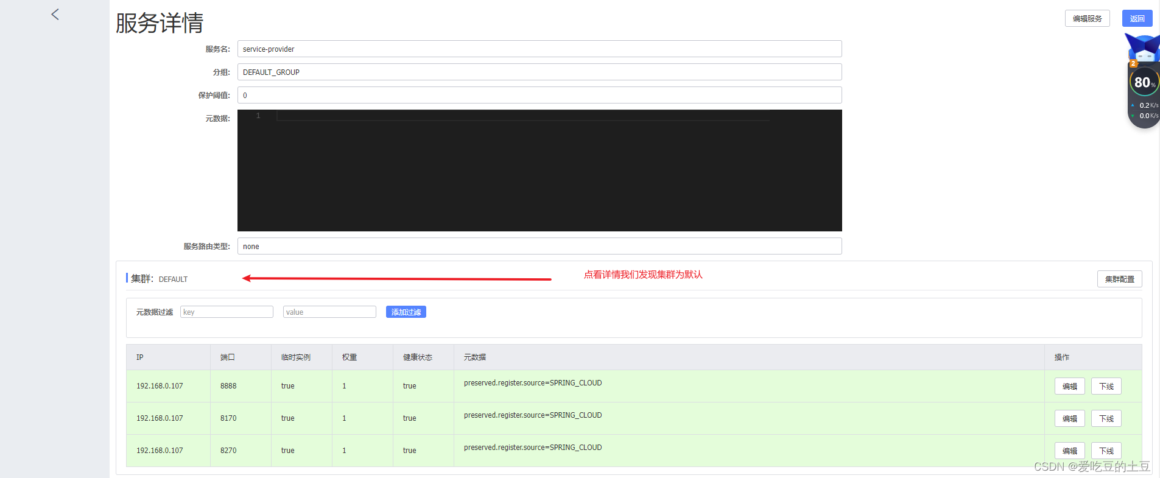Click the blue 添加过滤 button
This screenshot has height=478, width=1160.
406,312
